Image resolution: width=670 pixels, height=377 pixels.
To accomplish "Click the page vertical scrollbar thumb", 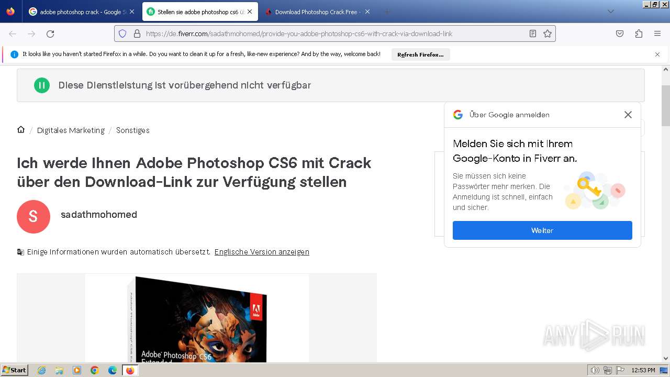I will point(666,106).
